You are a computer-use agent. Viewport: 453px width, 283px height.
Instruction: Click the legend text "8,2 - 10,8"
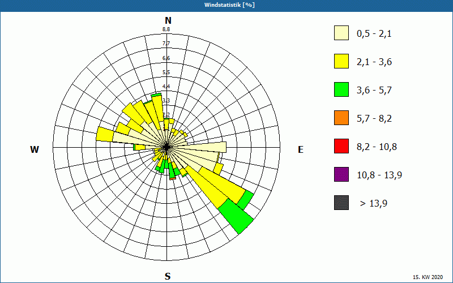tap(377, 147)
